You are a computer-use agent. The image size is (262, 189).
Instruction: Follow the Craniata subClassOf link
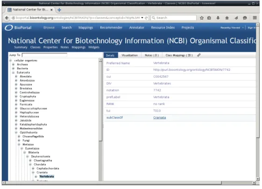click(x=160, y=118)
